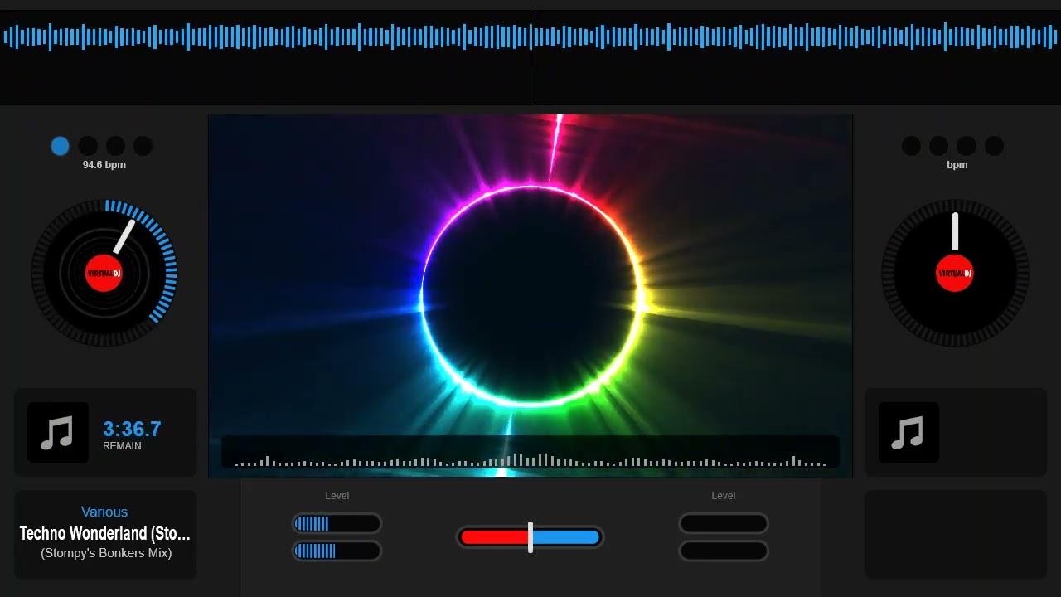
Task: Click the top waveform playhead marker
Action: point(530,57)
